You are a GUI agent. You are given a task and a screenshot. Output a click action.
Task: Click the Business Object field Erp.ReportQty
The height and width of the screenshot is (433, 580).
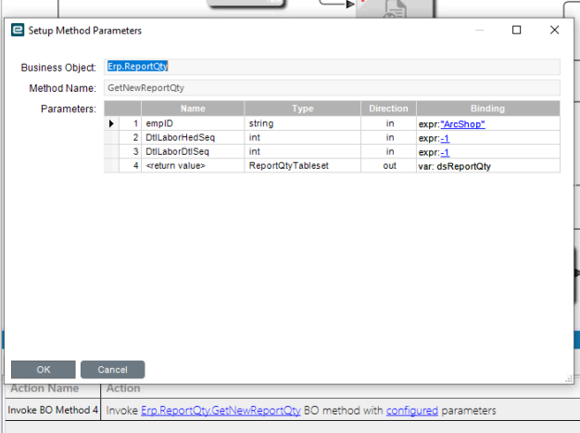332,67
